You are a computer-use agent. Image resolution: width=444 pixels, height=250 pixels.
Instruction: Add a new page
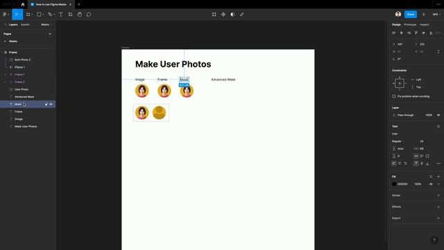50,34
